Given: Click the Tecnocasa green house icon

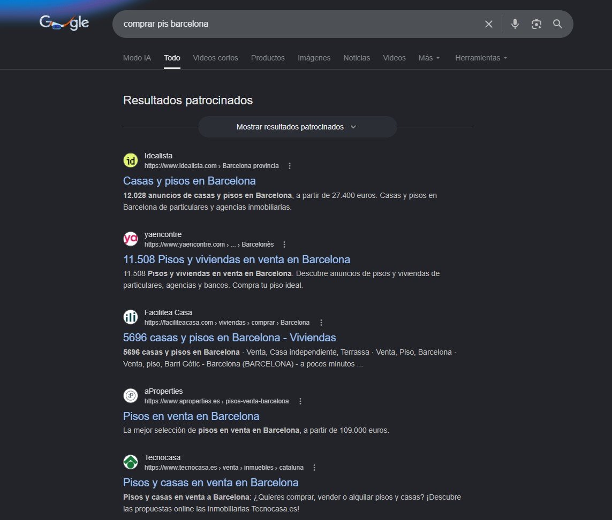Looking at the screenshot, I should (130, 462).
